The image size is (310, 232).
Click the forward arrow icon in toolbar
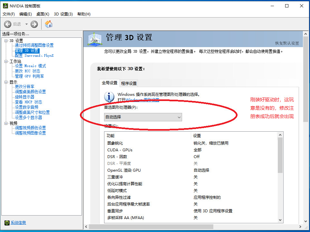(x=34, y=24)
